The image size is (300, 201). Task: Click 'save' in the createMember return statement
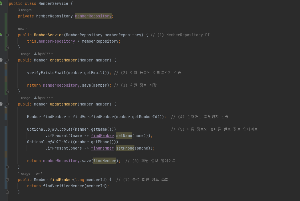click(86, 85)
